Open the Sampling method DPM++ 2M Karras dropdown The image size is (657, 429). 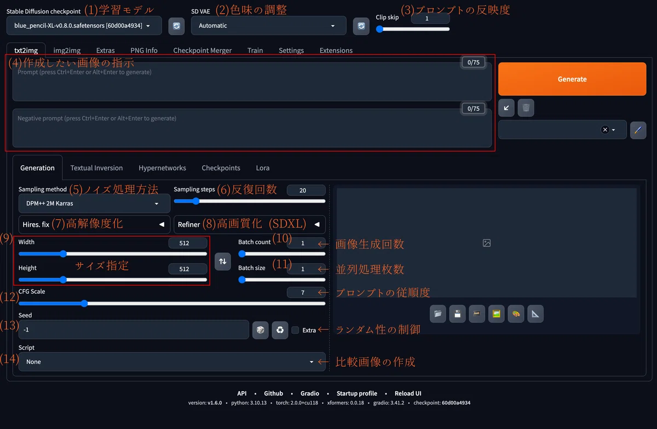click(95, 204)
